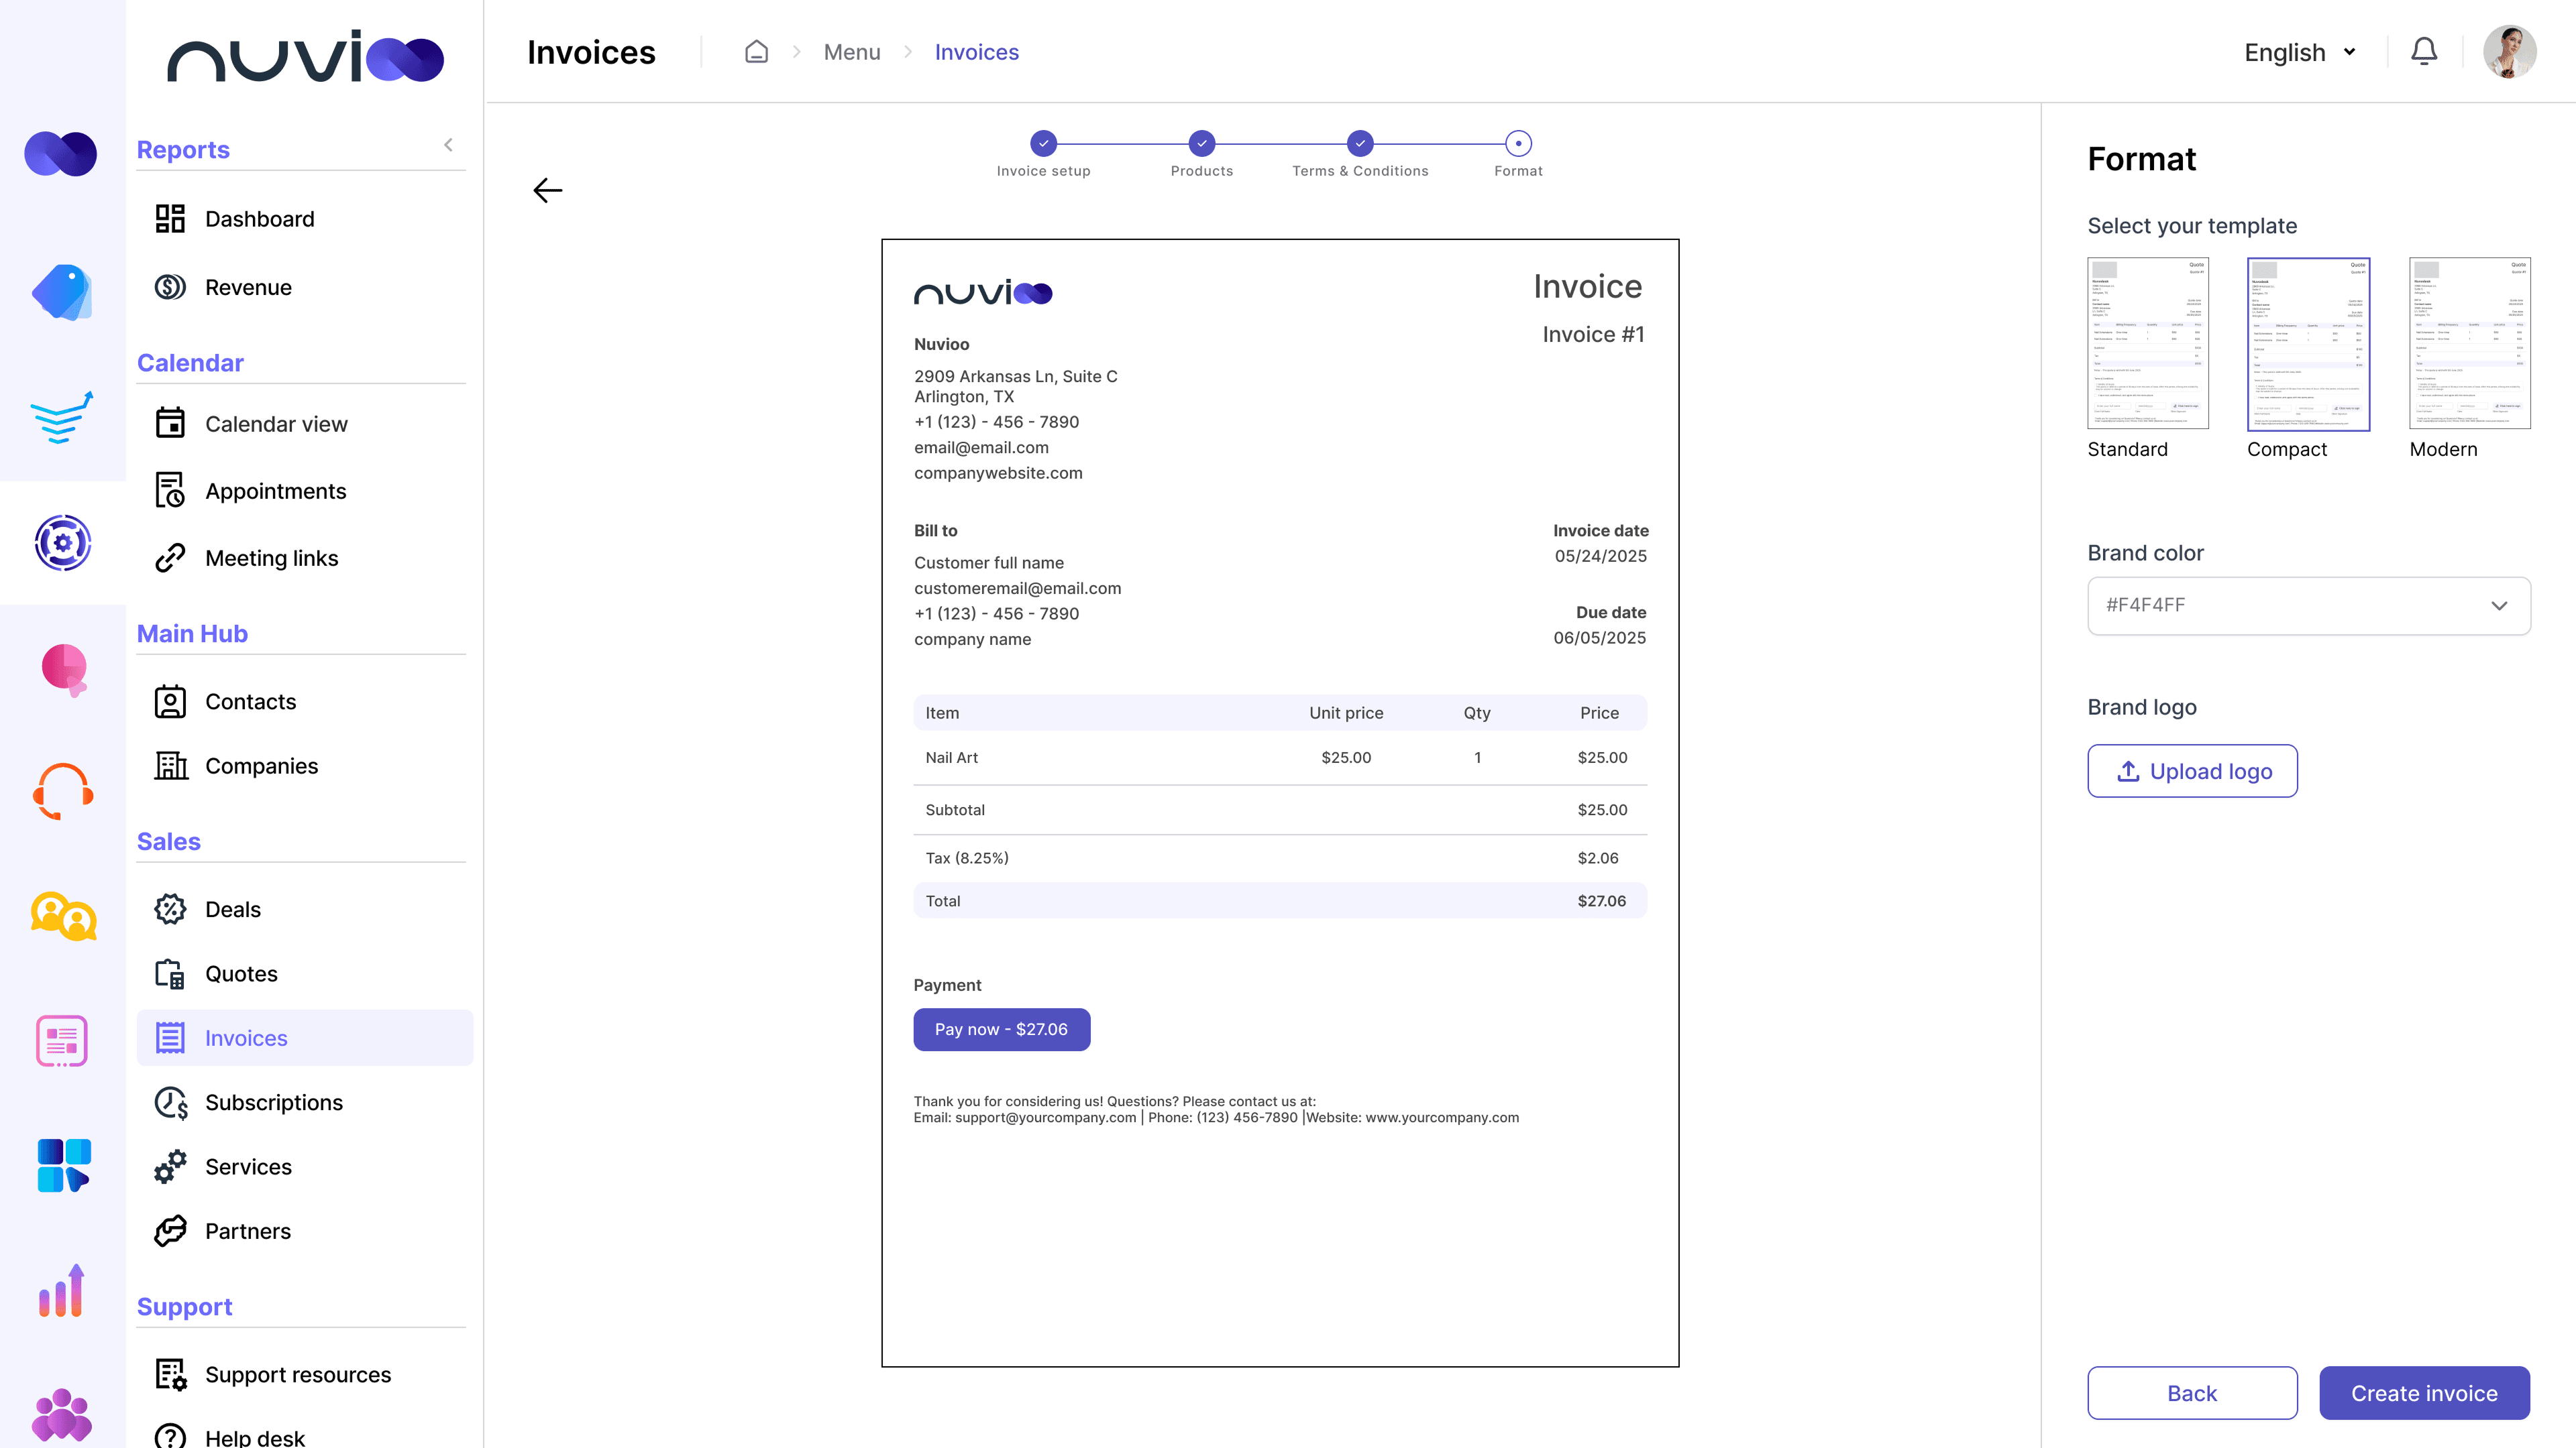Click Pay now - $27.06 in the invoice preview

pyautogui.click(x=1001, y=1029)
